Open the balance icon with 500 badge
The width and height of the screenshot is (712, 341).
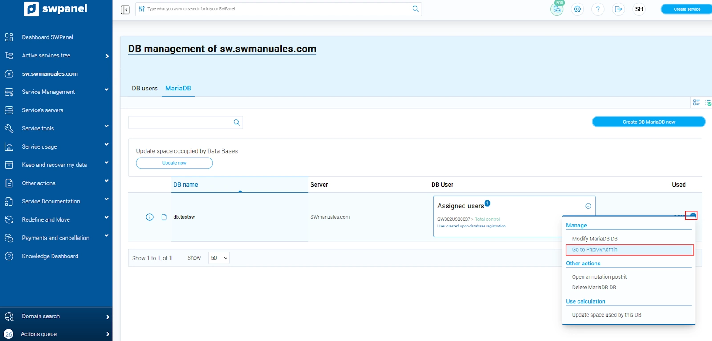[x=557, y=9]
